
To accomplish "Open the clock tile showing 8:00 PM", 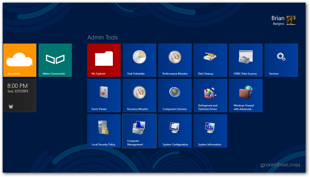I will pos(19,95).
